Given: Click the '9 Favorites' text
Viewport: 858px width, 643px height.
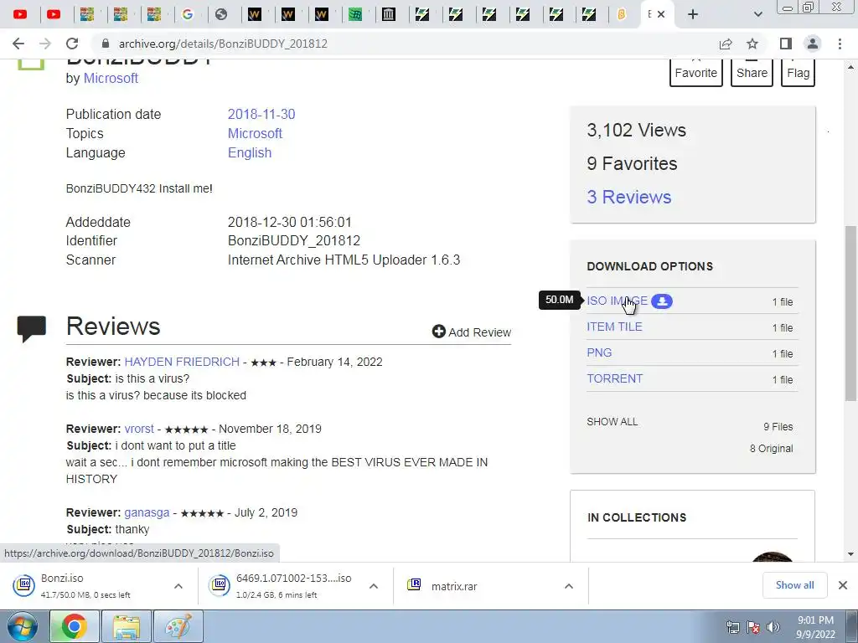Looking at the screenshot, I should [x=632, y=163].
